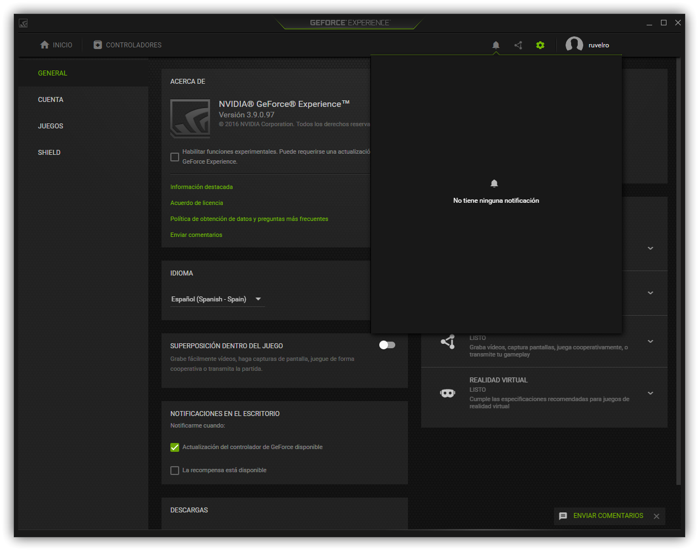Click the share icon in top bar
The width and height of the screenshot is (699, 551).
click(518, 45)
